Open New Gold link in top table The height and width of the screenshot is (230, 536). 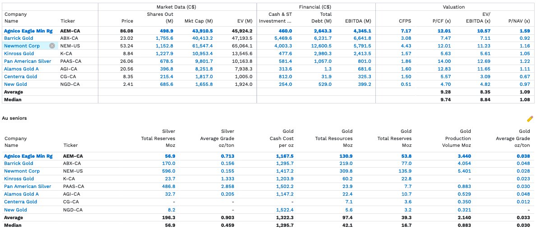[x=15, y=84]
